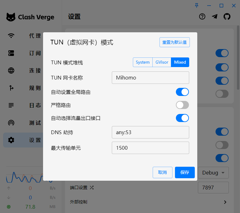Click the DNS 劫持 input field
This screenshot has width=240, height=213.
point(150,132)
